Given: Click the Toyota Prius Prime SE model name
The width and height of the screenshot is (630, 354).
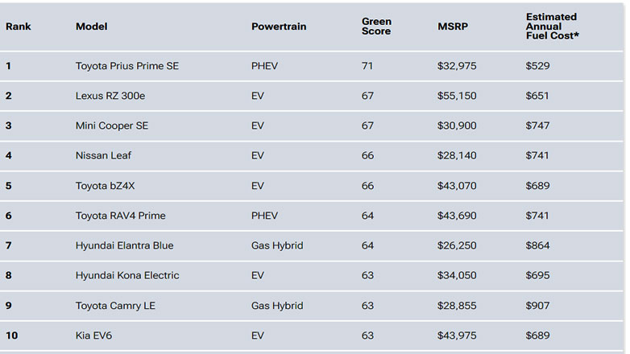Looking at the screenshot, I should 126,66.
